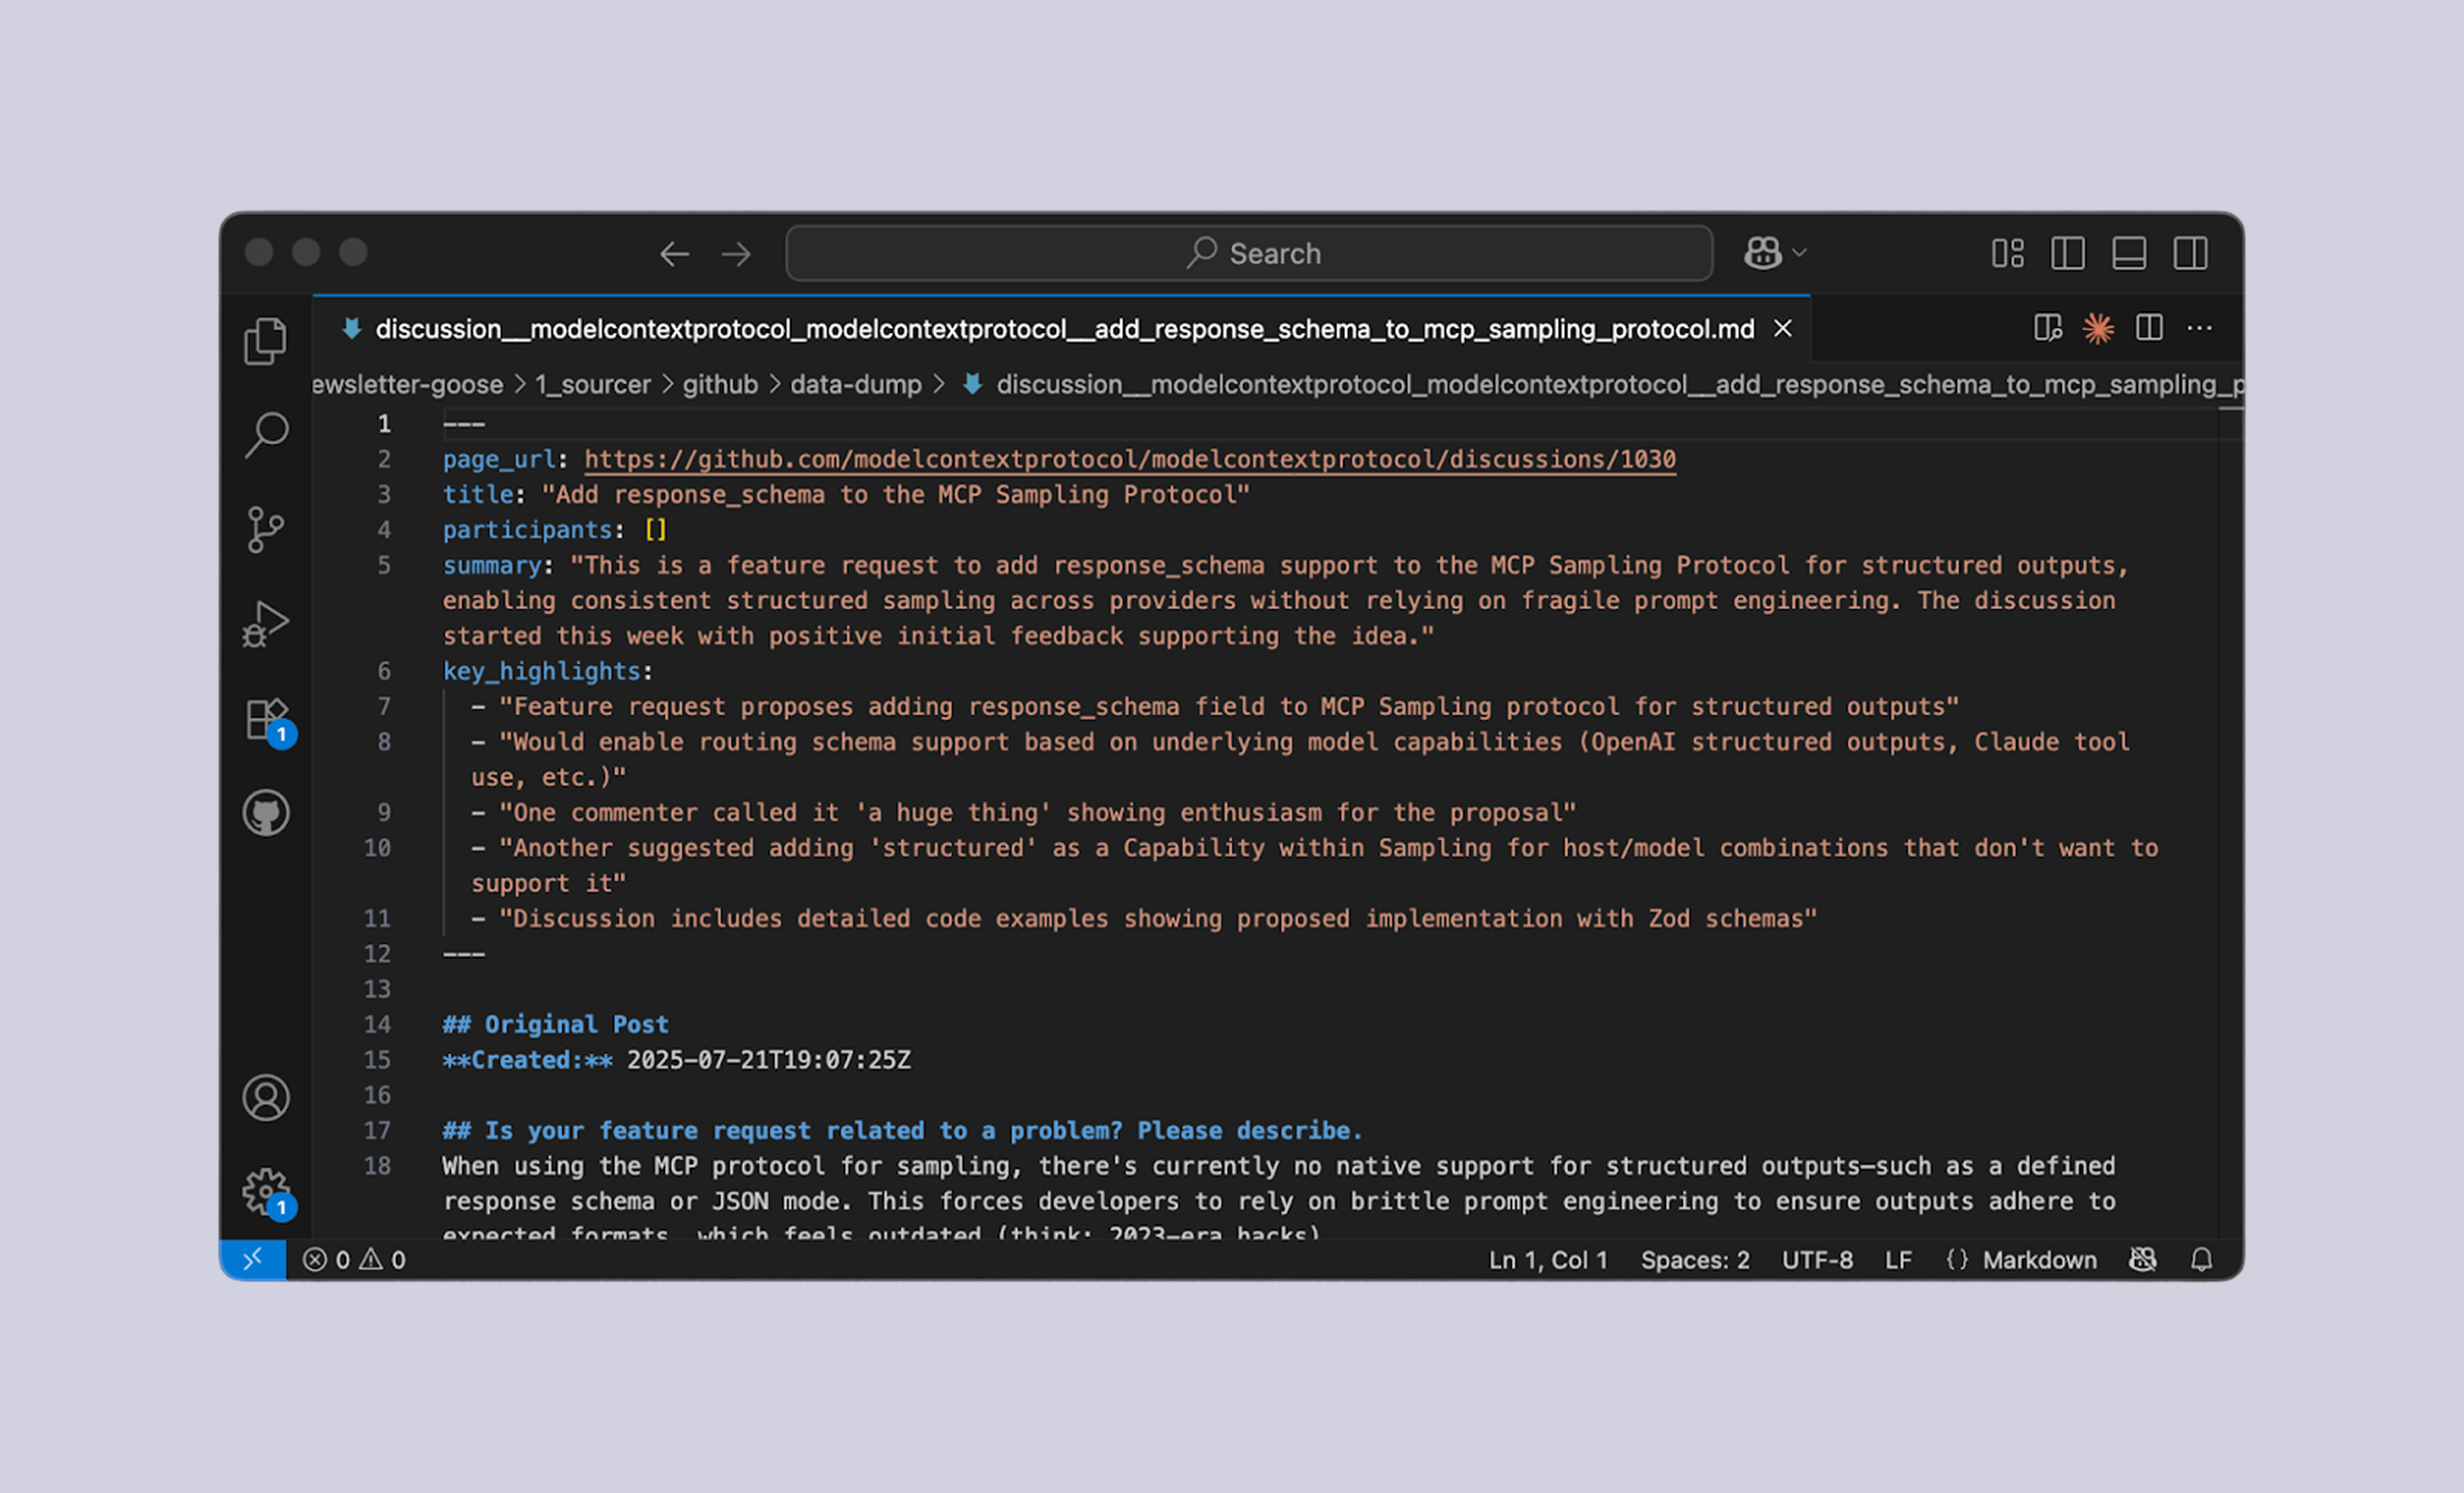Viewport: 2464px width, 1493px height.
Task: Select 1_sourcer in breadcrumbs
Action: [x=593, y=385]
